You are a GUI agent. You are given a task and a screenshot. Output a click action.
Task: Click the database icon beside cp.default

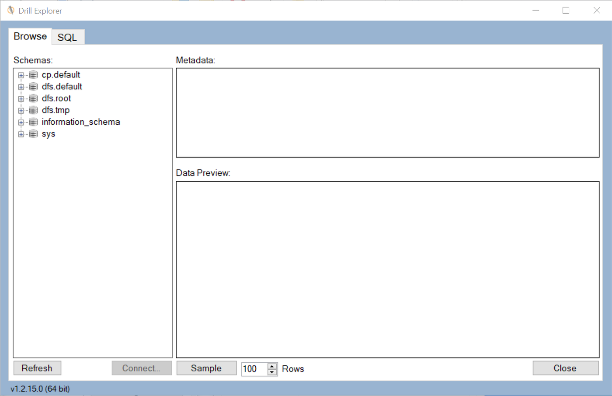click(x=33, y=74)
